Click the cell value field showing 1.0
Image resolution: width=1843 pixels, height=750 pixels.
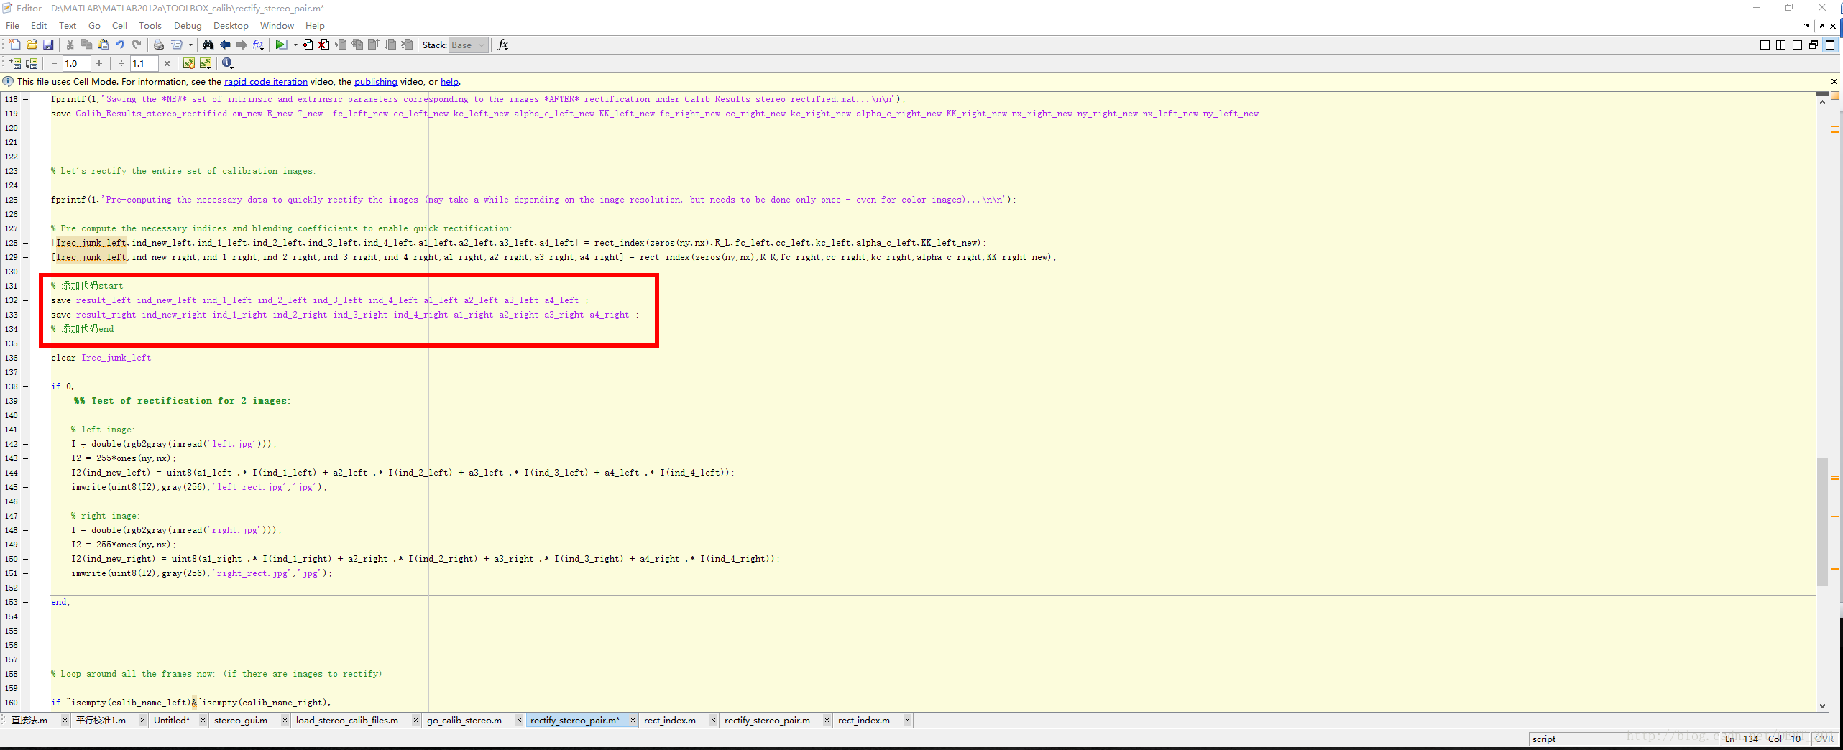pos(76,63)
